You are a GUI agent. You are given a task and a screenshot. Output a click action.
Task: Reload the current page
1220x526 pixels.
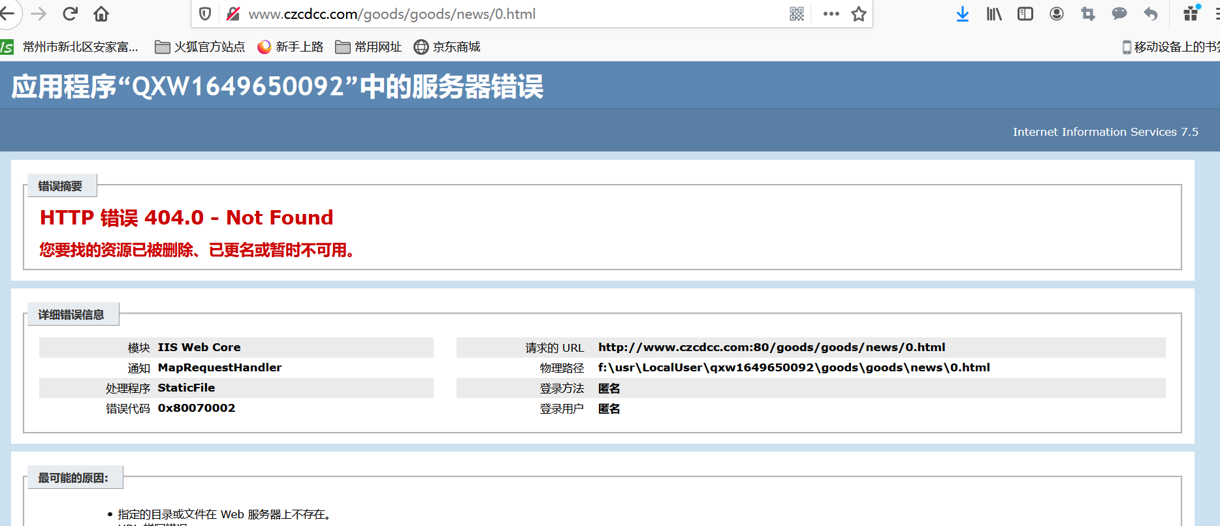[70, 14]
